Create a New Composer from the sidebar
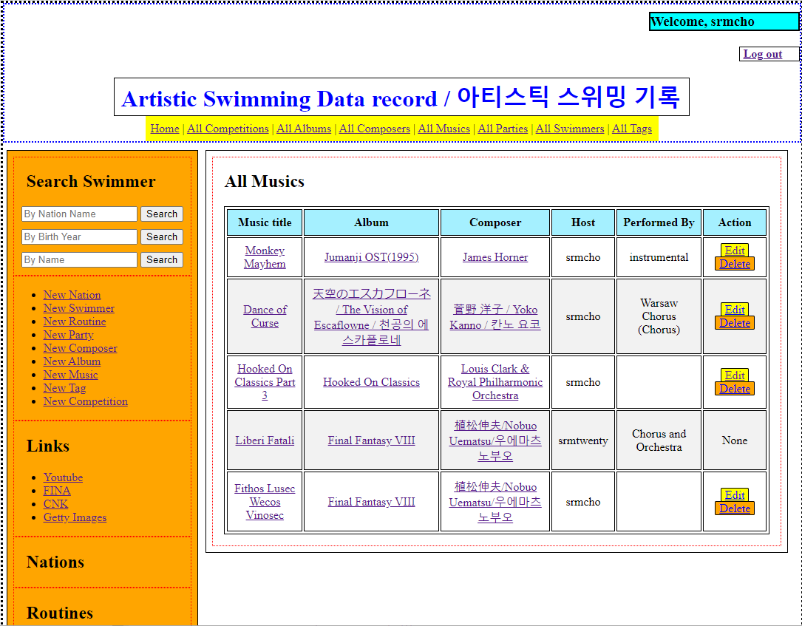 tap(80, 348)
